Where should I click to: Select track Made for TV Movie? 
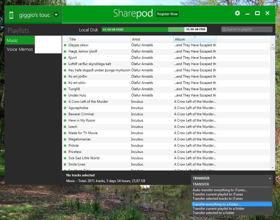click(x=83, y=133)
